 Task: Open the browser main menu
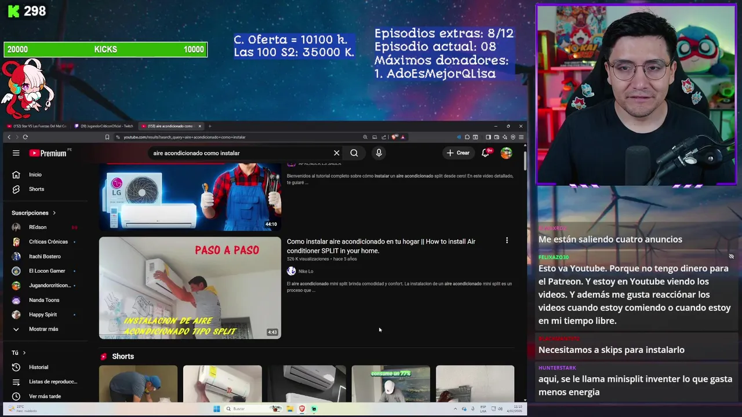pos(521,137)
